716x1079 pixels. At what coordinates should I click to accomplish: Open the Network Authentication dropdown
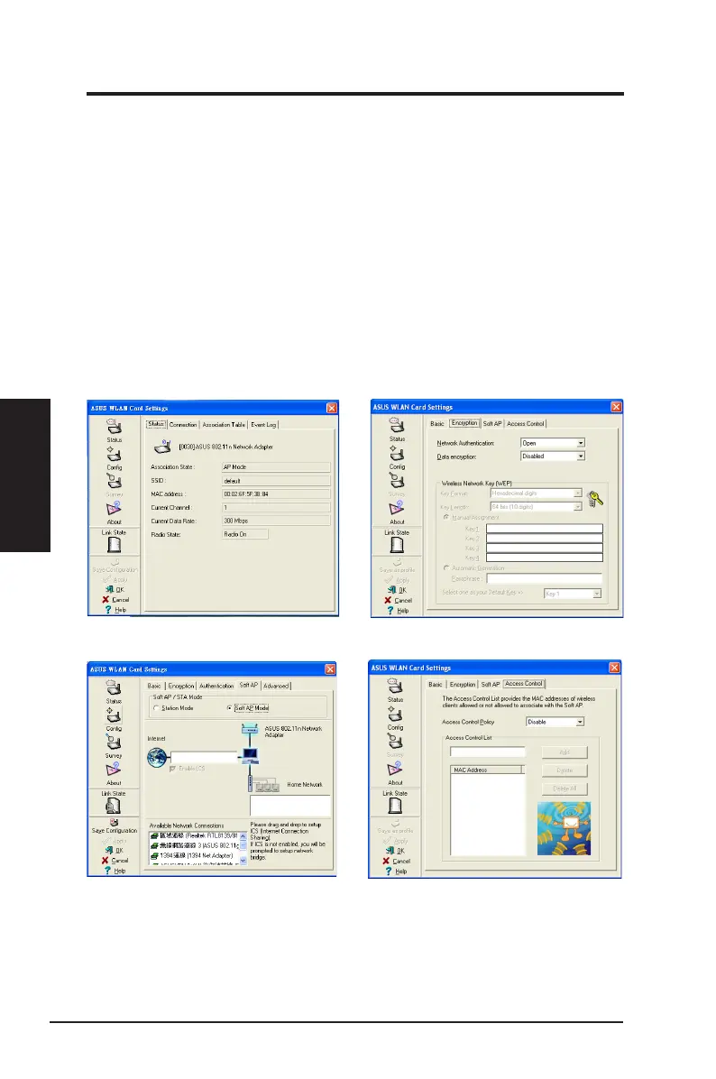tap(552, 443)
